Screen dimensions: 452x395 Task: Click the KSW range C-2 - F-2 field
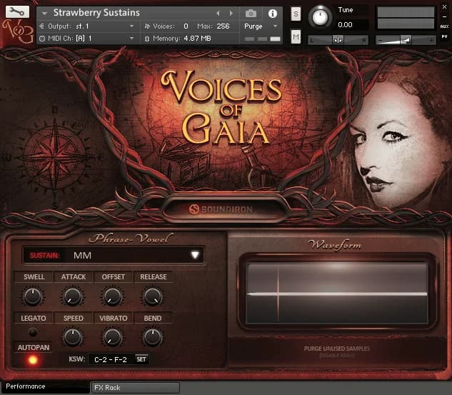click(111, 359)
